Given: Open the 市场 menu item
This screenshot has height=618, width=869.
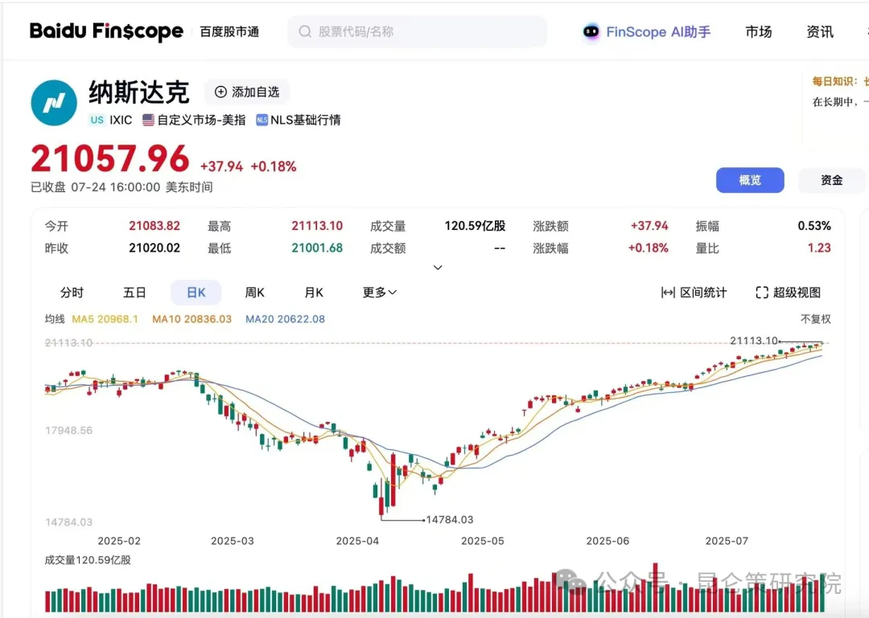Looking at the screenshot, I should tap(758, 32).
